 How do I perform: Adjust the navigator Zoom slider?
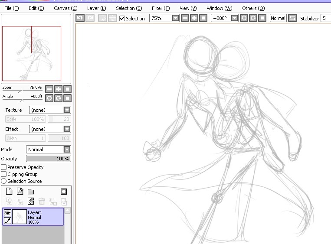click(20, 91)
